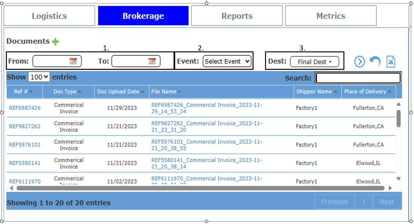Sort by Doc Upload Date column arrow
The width and height of the screenshot is (414, 224).
(142, 92)
